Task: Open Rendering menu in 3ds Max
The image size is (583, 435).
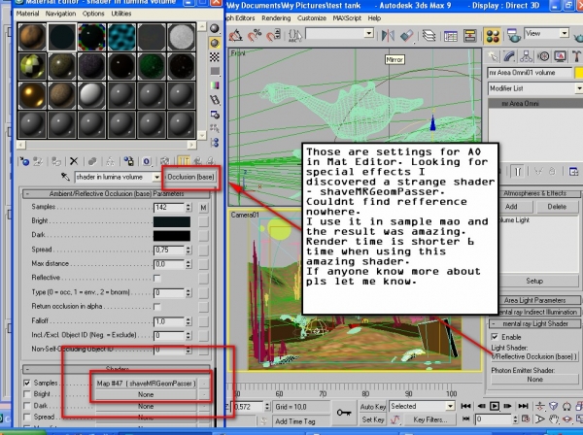Action: 276,18
